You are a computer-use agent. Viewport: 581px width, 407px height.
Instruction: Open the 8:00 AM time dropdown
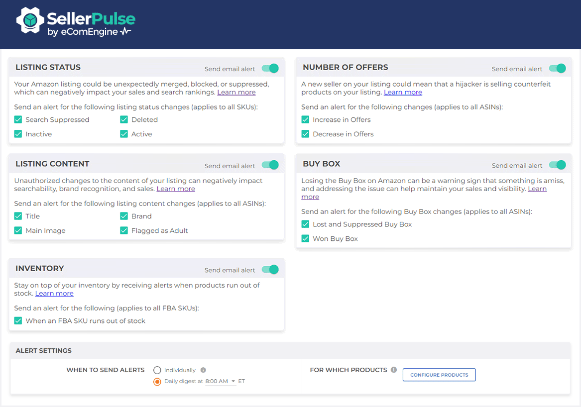click(220, 382)
